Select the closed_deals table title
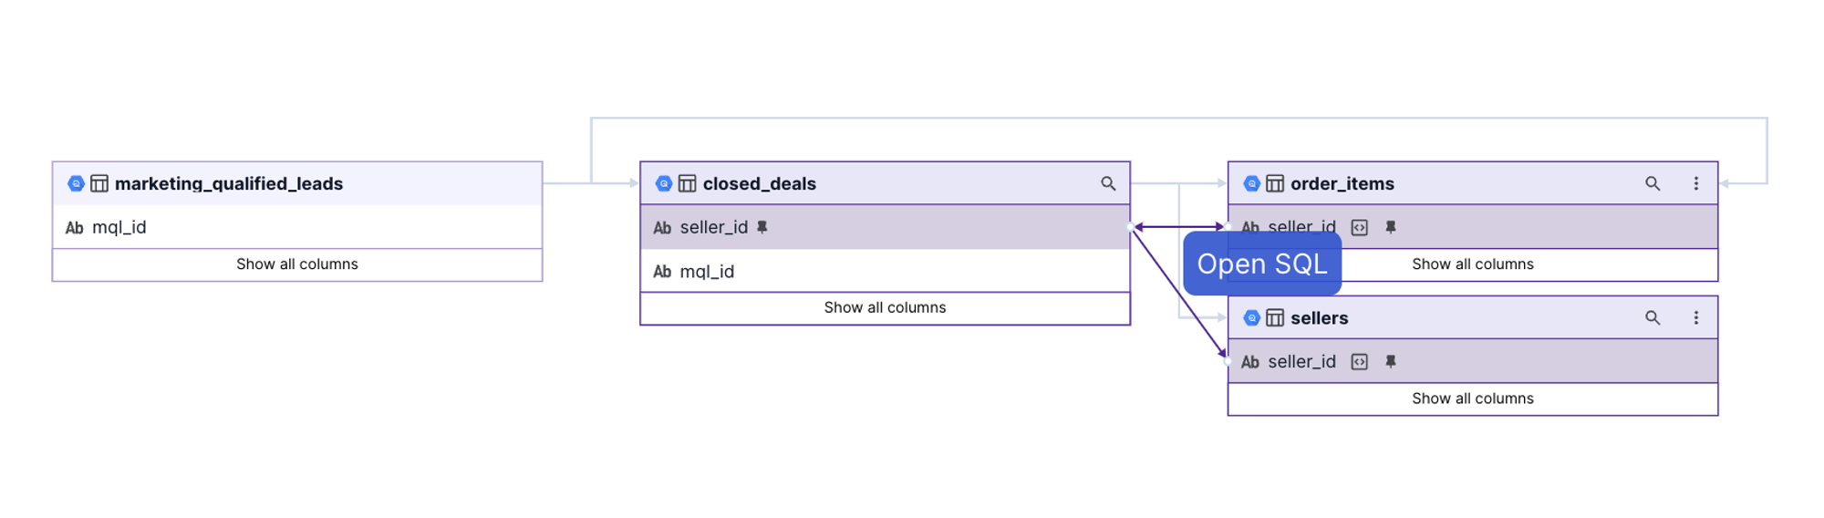 point(759,183)
